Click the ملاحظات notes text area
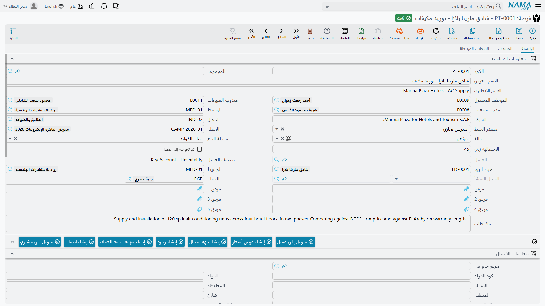 [238, 224]
